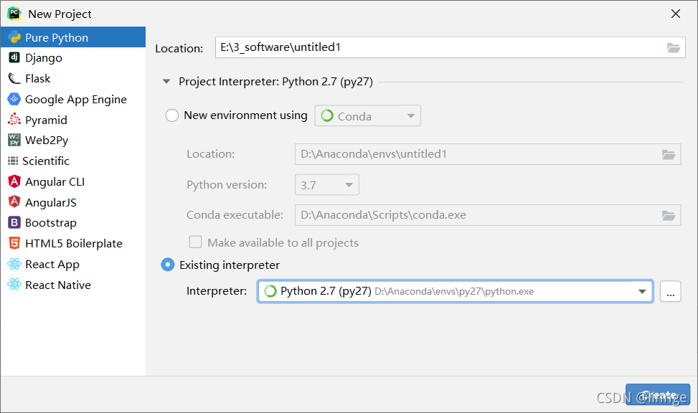Click the Pyramid project icon
The height and width of the screenshot is (413, 698).
click(16, 119)
